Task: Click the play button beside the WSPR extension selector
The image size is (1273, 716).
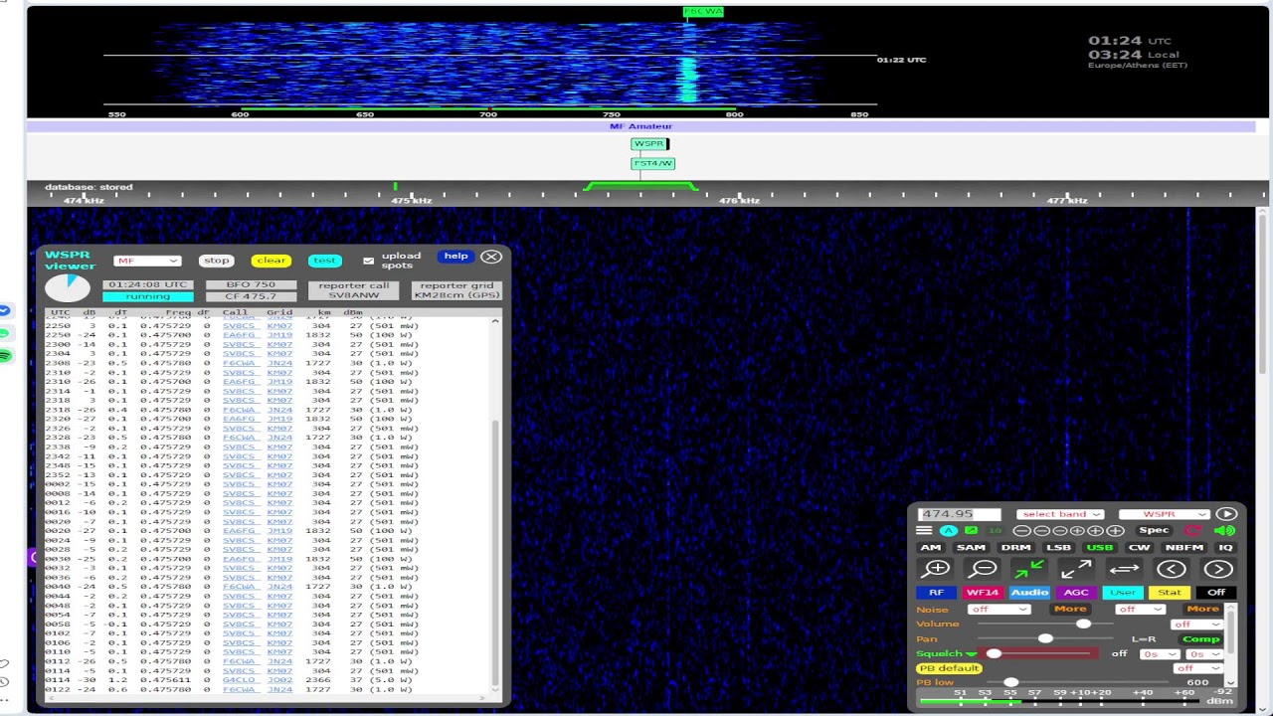Action: 1227,514
